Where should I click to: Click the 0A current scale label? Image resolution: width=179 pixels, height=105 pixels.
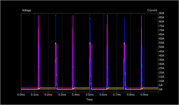(161, 89)
